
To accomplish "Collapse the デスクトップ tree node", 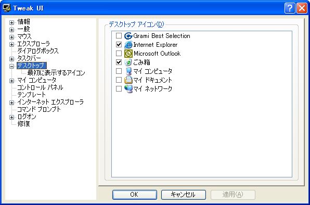I will (11, 66).
